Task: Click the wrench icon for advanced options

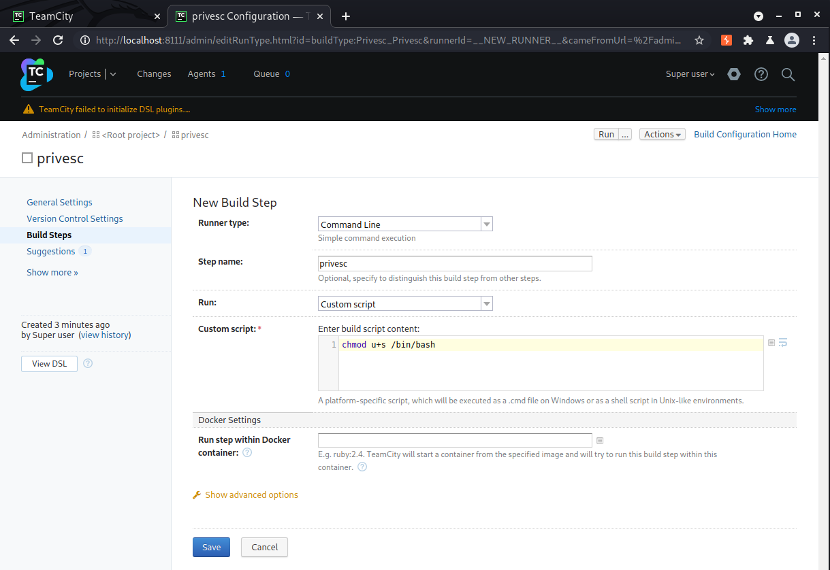Action: 197,495
